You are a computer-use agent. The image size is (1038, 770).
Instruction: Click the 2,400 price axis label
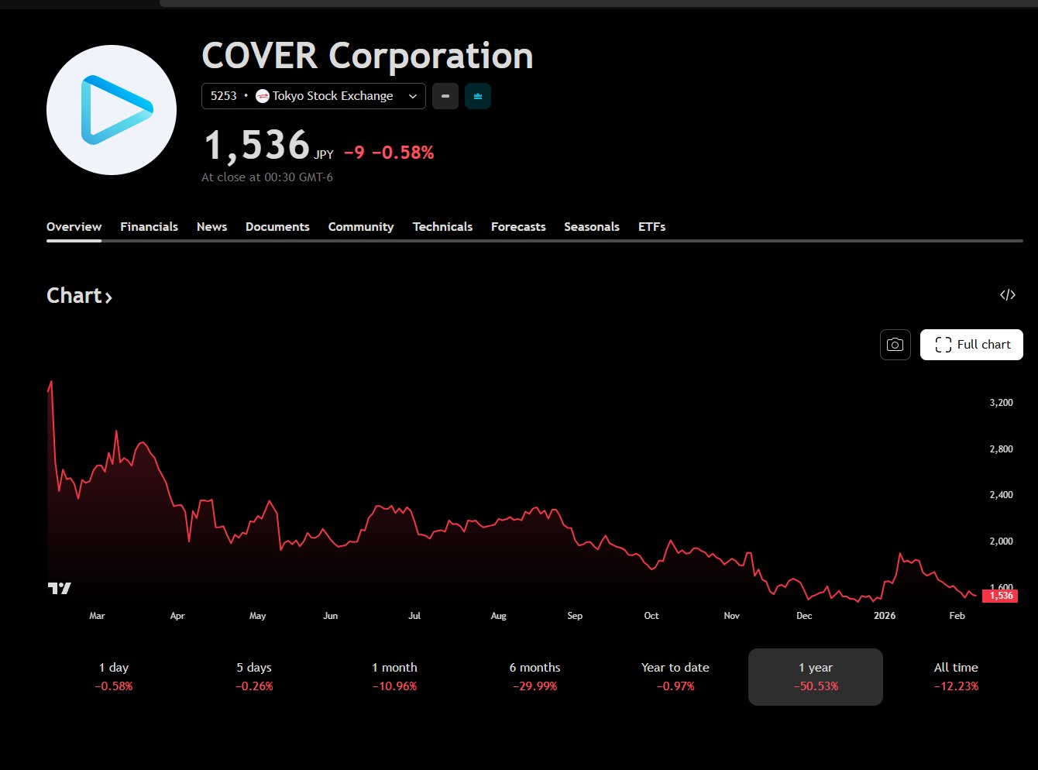click(x=1002, y=495)
